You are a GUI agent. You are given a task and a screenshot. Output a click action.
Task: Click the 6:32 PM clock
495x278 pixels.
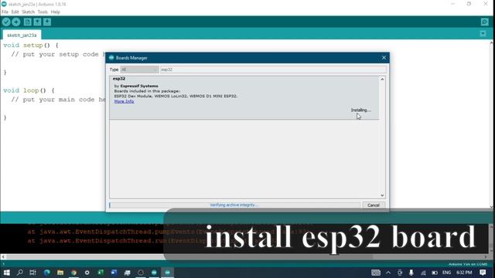(464, 273)
